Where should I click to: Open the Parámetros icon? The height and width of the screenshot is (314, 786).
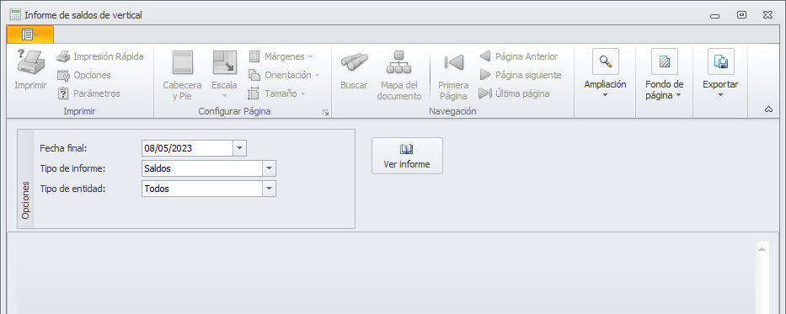pyautogui.click(x=63, y=93)
